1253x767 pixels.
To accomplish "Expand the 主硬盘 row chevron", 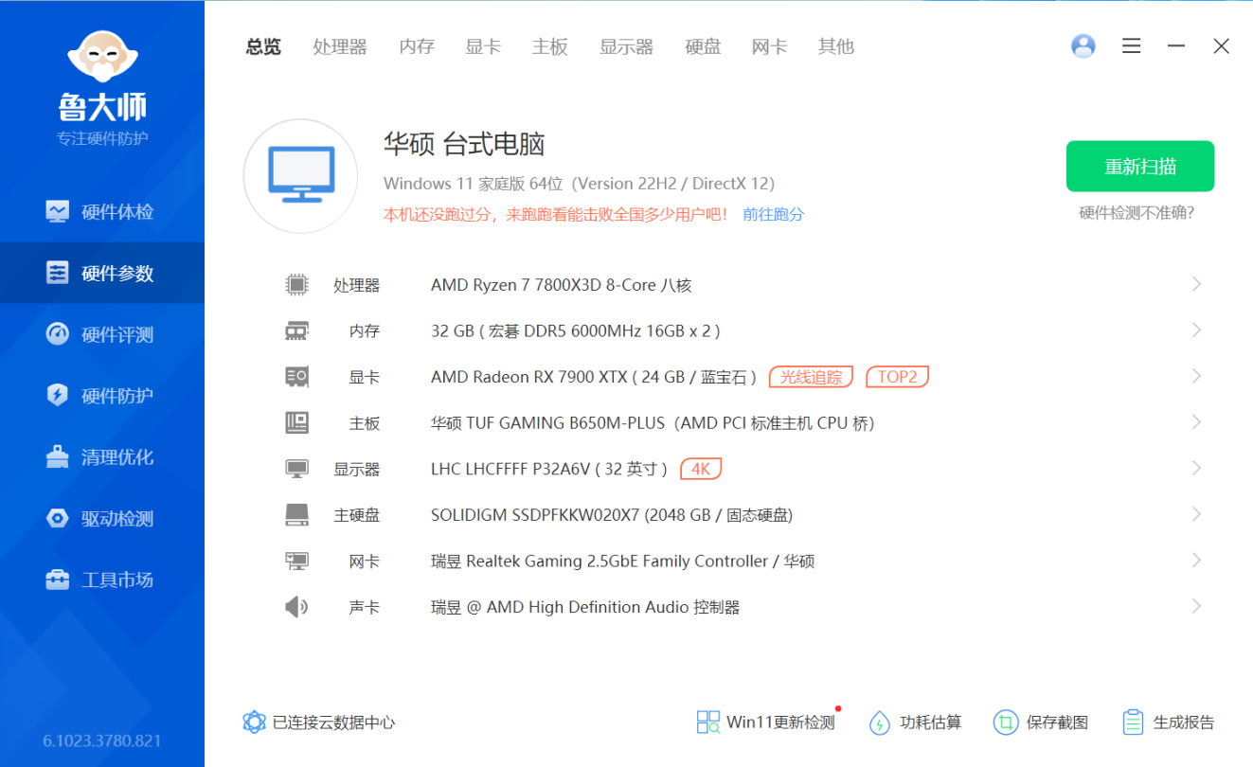I will coord(1196,515).
